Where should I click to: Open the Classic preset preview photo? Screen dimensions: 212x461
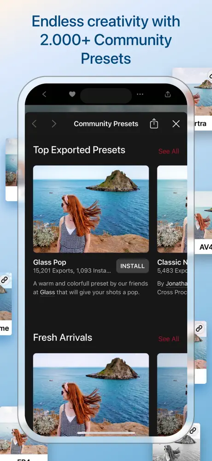[x=172, y=209]
